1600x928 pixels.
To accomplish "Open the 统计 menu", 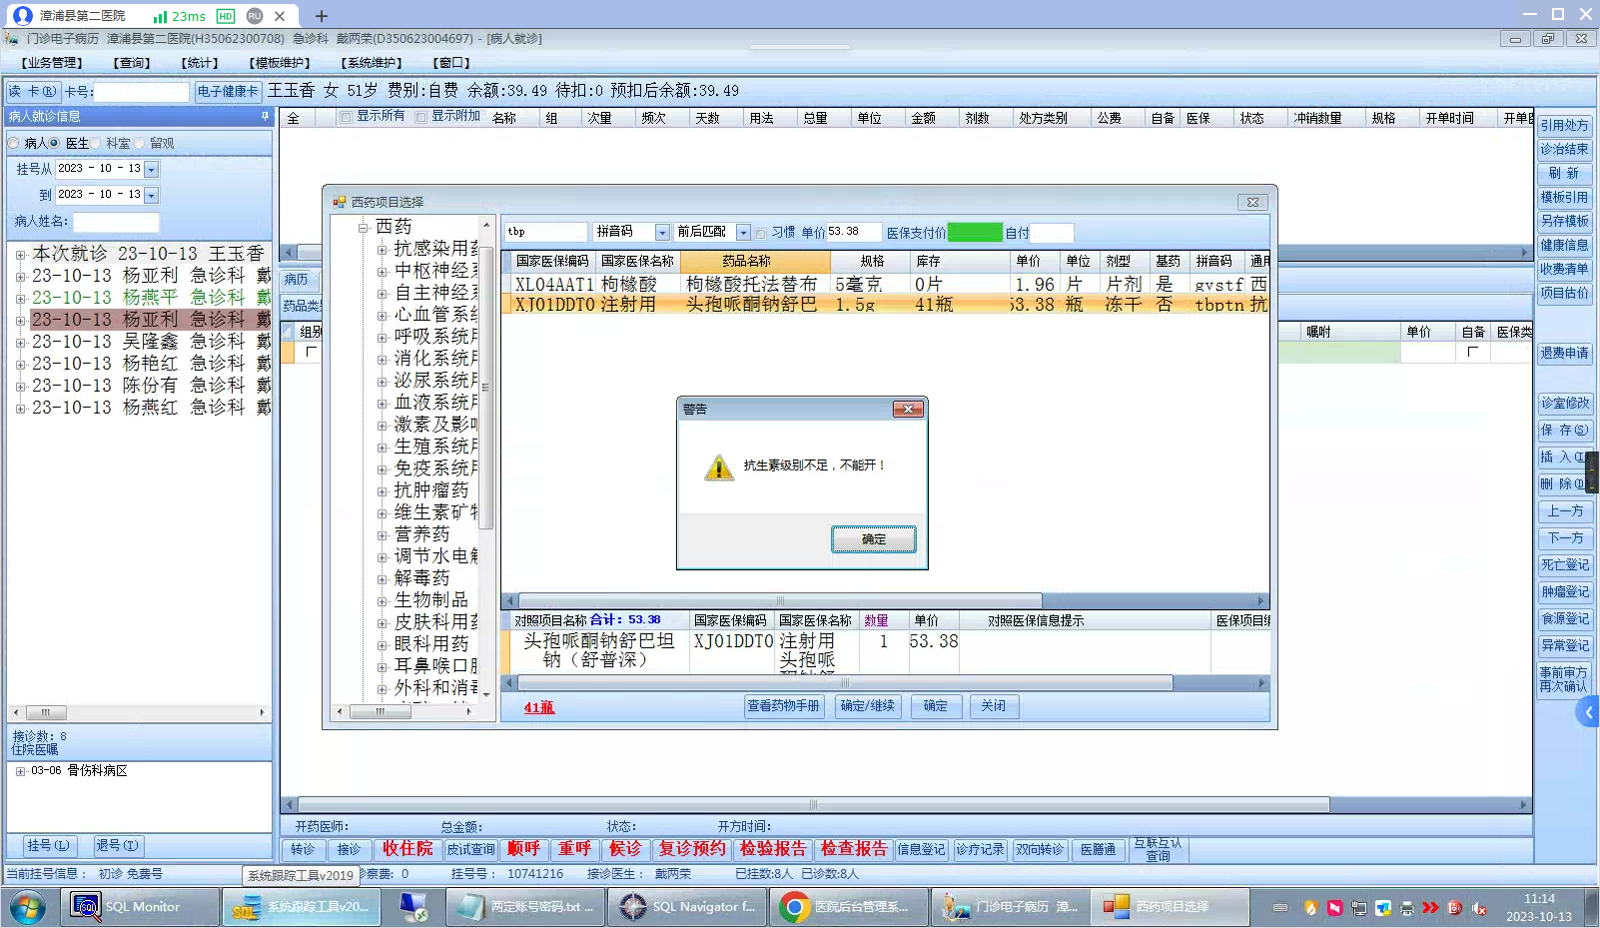I will click(x=200, y=63).
